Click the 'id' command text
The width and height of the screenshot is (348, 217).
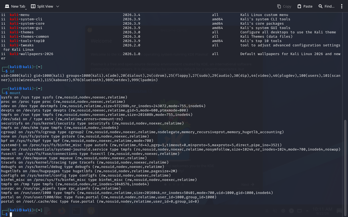click(x=12, y=71)
